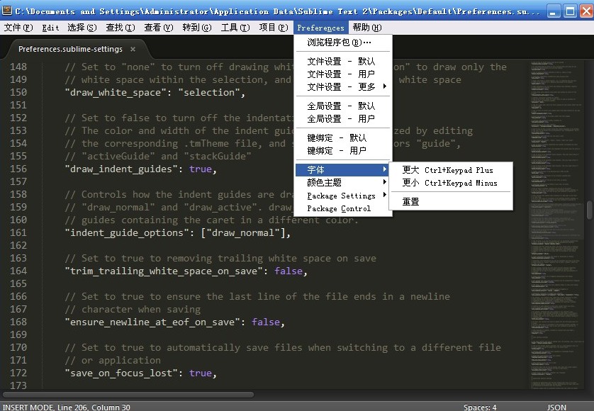Screen dimensions: 594x411
Task: Click line number 156 in the gutter
Action: click(18, 169)
